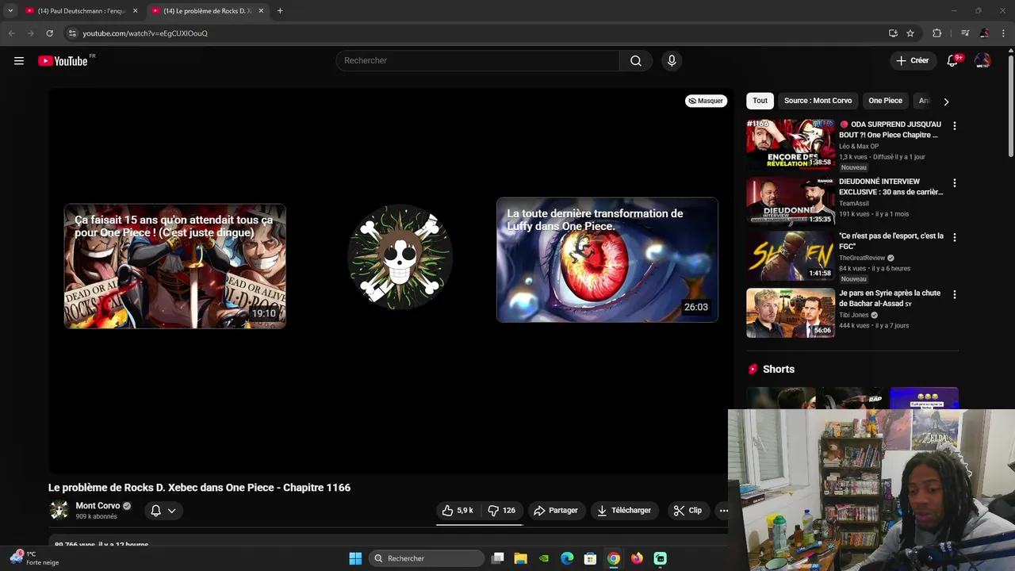This screenshot has width=1015, height=571.
Task: Open end screen video about 15 ans
Action: tap(175, 266)
